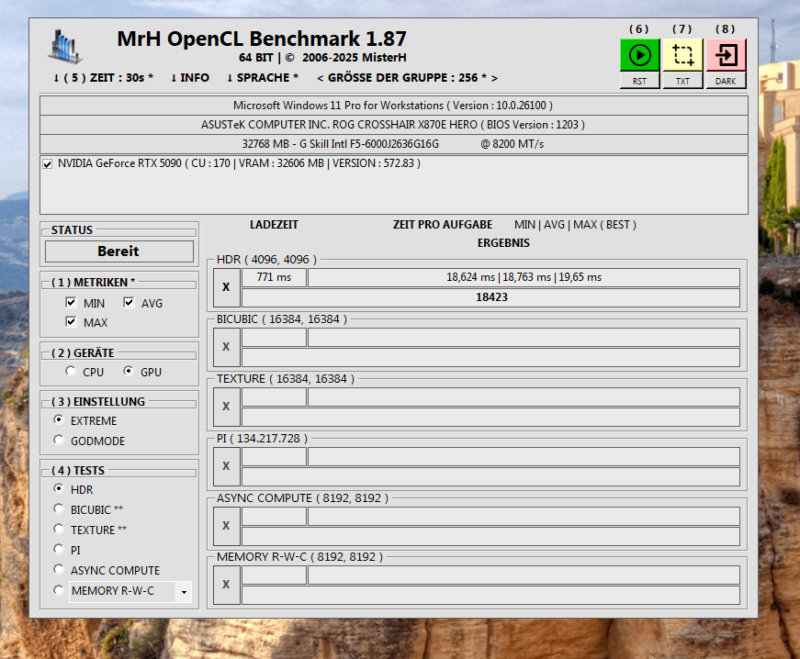Viewport: 800px width, 659px height.
Task: Toggle the MAX metric checkbox
Action: point(71,321)
